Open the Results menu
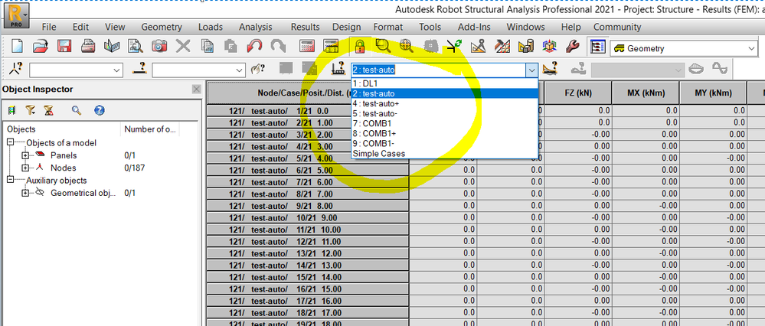This screenshot has height=326, width=765. [x=305, y=27]
